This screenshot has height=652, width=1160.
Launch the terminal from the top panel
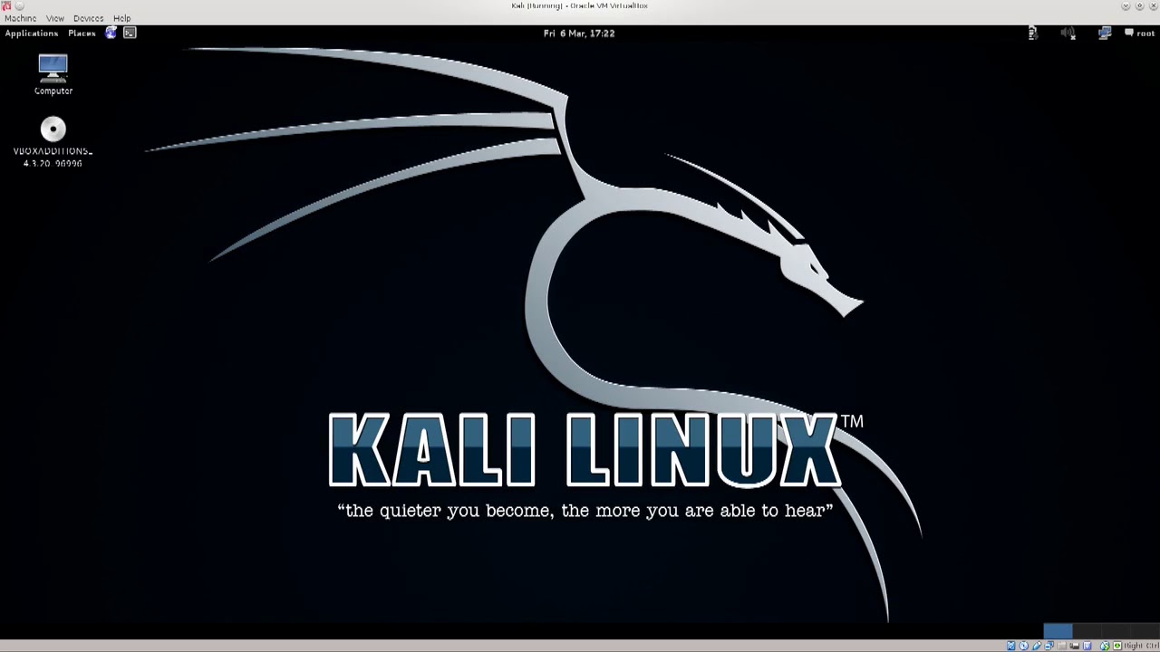(x=130, y=34)
